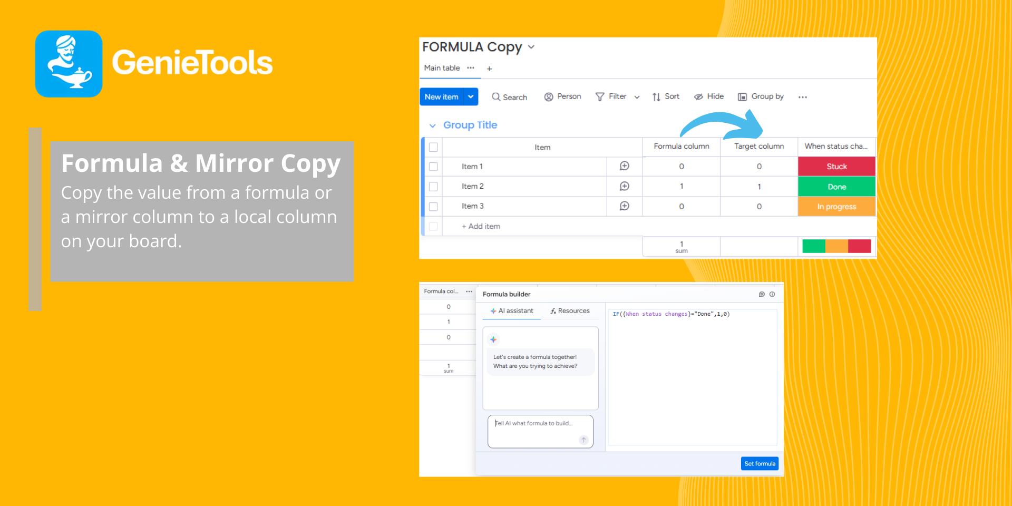Click formula builder info icon
The width and height of the screenshot is (1012, 506).
(x=772, y=295)
